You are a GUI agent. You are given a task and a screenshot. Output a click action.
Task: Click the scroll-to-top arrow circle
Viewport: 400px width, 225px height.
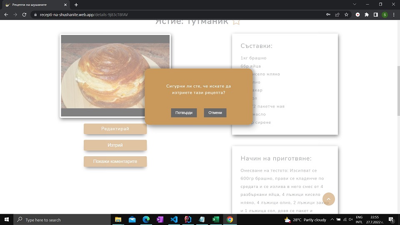point(329,199)
